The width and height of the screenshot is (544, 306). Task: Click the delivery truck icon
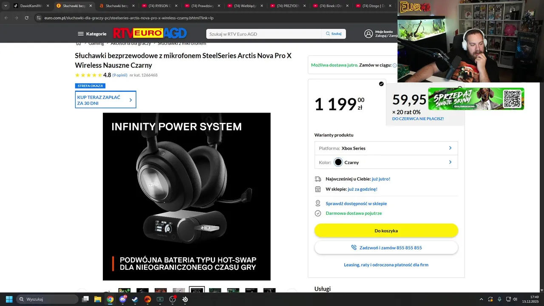click(318, 179)
